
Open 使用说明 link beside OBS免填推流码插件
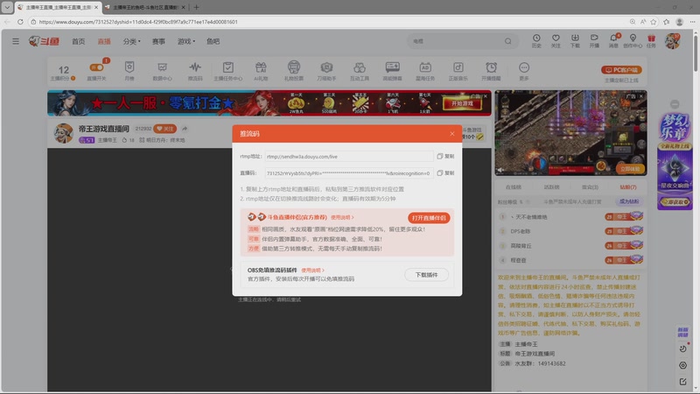pyautogui.click(x=312, y=271)
